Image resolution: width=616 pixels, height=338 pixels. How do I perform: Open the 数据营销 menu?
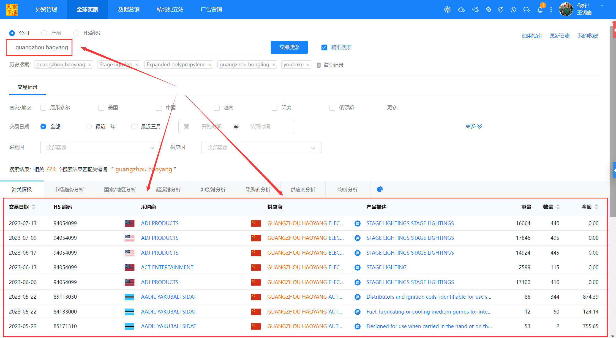coord(129,9)
